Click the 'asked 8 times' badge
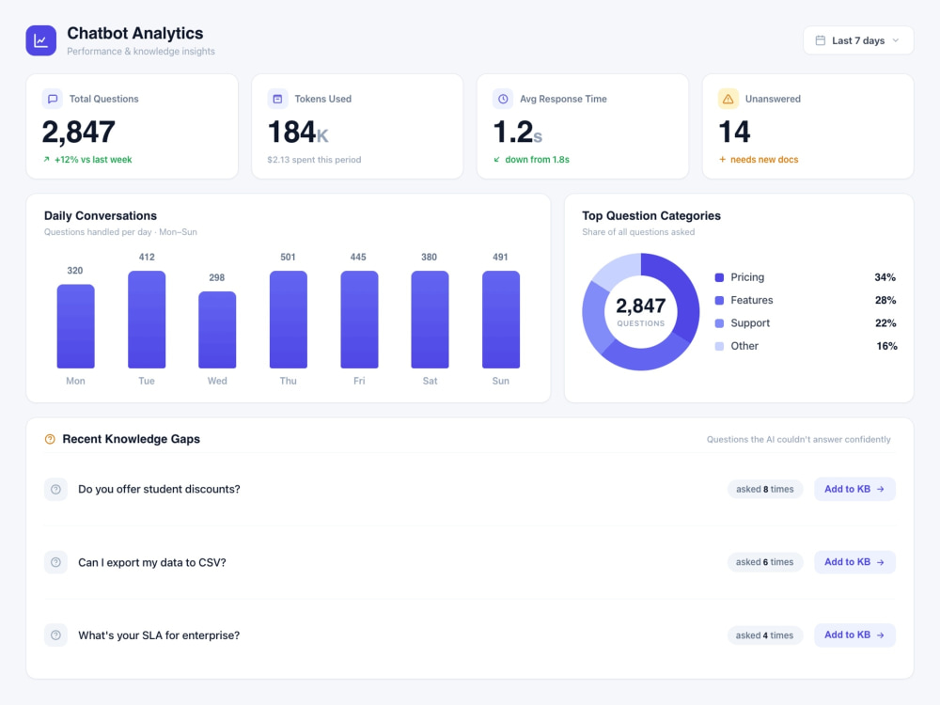Screen dimensions: 940x705 pyautogui.click(x=765, y=489)
